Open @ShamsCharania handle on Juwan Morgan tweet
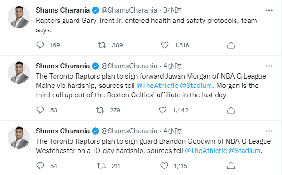Viewport: 282px width, 175px height. (129, 66)
